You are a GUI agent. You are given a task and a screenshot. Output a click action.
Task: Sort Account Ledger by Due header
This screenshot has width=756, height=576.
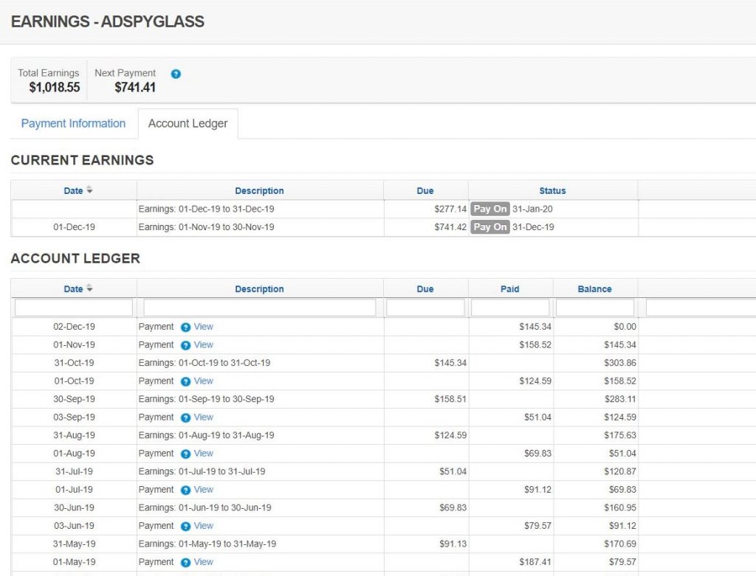[x=425, y=288]
